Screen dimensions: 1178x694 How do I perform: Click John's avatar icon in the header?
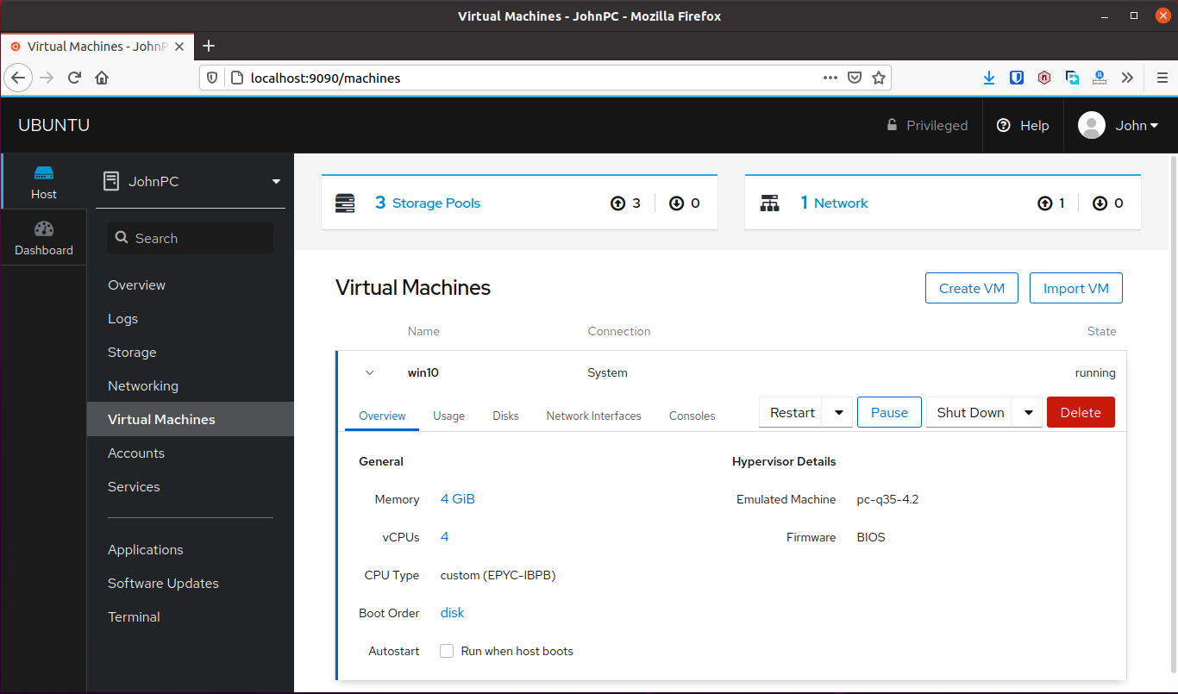point(1091,125)
